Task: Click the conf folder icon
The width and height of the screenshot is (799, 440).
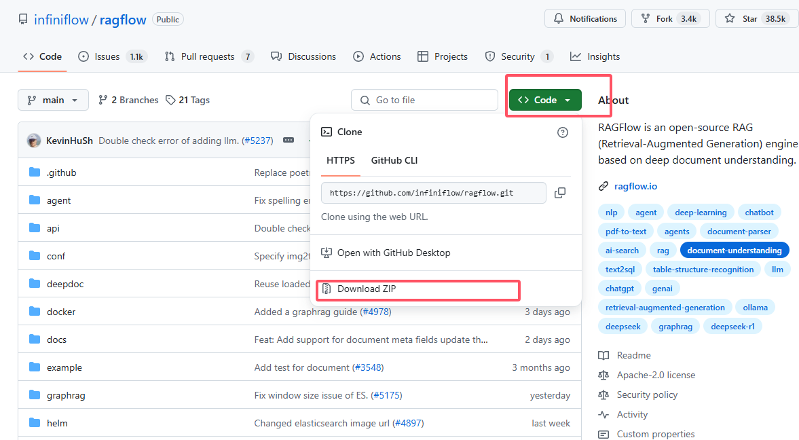Action: coord(35,255)
